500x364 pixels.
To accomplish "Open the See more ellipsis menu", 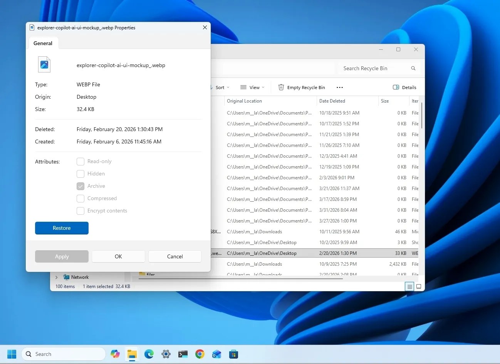I will coord(340,88).
